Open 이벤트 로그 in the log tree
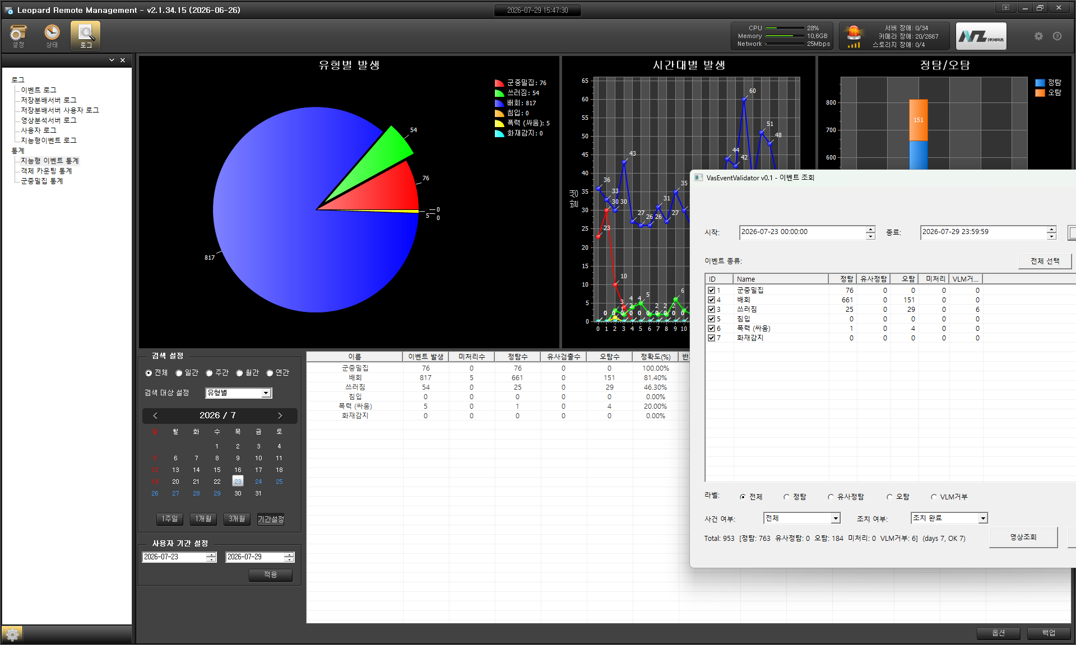 click(x=39, y=90)
